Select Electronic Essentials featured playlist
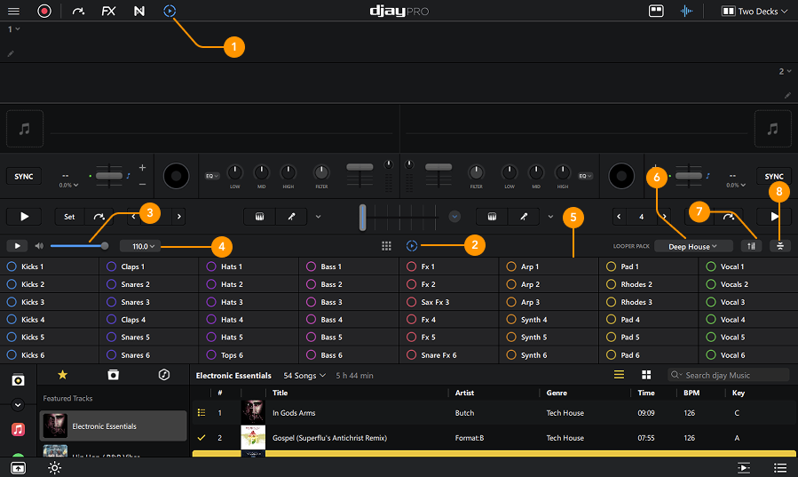The width and height of the screenshot is (798, 477). pyautogui.click(x=113, y=426)
